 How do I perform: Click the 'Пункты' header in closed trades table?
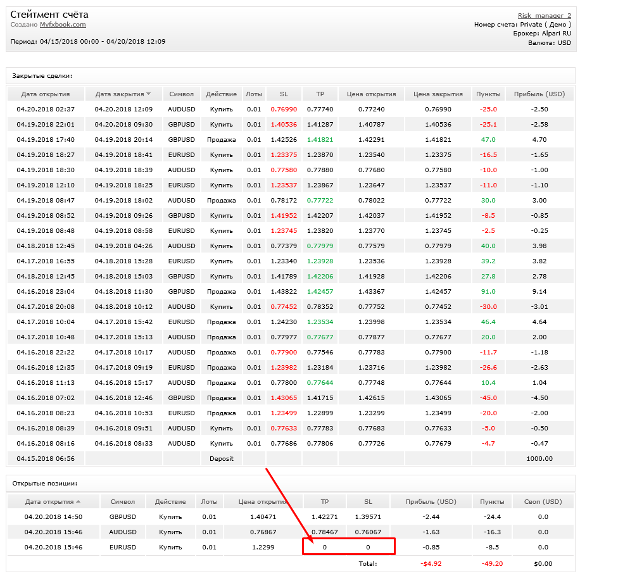[488, 94]
